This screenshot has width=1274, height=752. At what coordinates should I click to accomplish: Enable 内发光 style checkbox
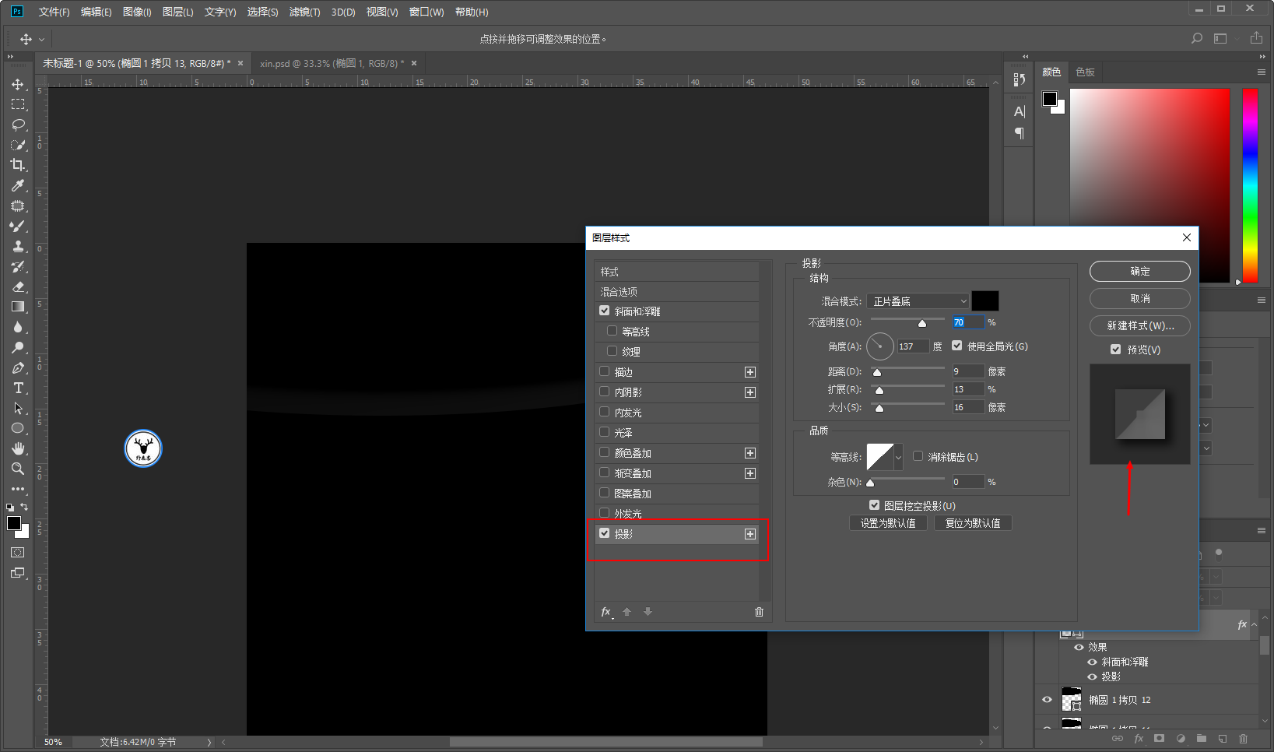point(604,412)
